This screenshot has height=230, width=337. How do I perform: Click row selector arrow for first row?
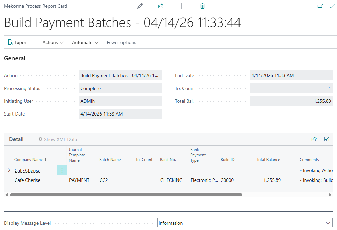pyautogui.click(x=8, y=170)
